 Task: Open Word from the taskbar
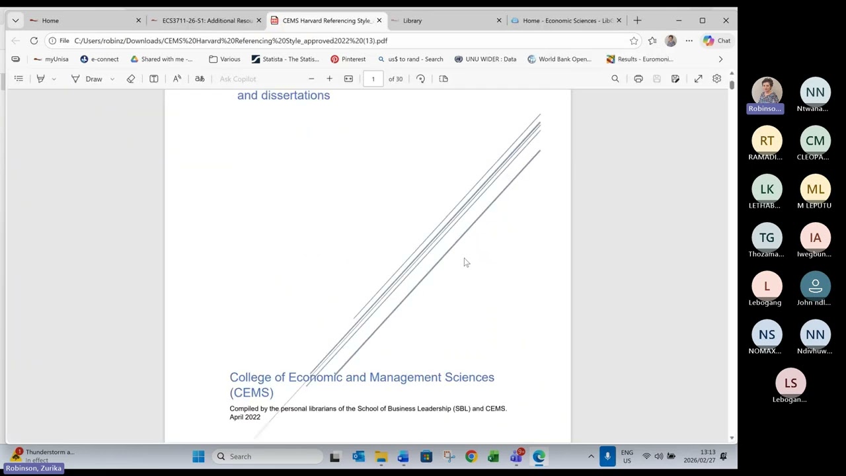point(403,456)
